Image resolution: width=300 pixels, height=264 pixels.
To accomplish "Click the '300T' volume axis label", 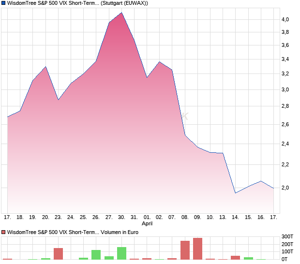I will 287,236.
